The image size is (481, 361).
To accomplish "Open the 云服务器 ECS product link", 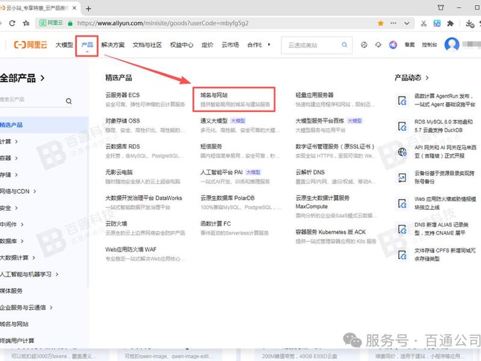I will pos(123,95).
